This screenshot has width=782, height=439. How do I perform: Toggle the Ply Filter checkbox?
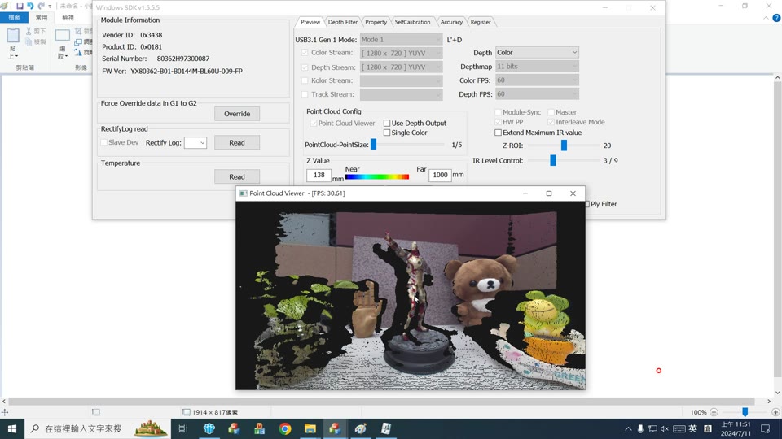(587, 204)
